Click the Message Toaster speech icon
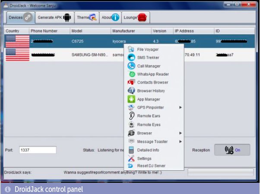260x194 pixels. tap(131, 141)
